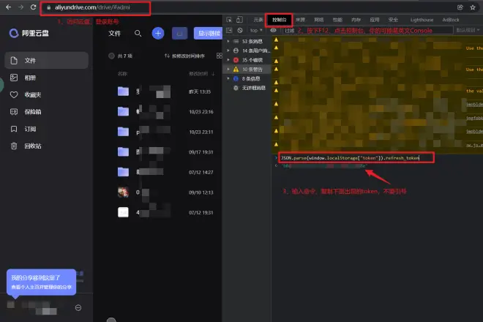483x322 pixels.
Task: Click the share icon in the address bar
Action: pyautogui.click(x=460, y=7)
